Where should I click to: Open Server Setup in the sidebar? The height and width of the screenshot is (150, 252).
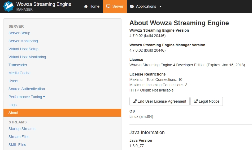point(19,33)
